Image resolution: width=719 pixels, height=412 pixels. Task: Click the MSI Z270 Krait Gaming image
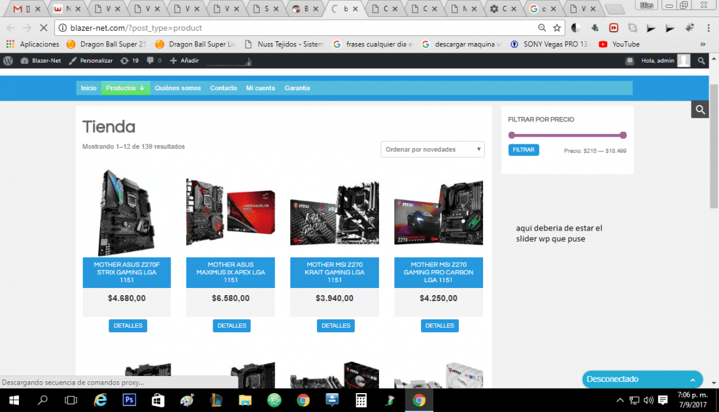[335, 213]
